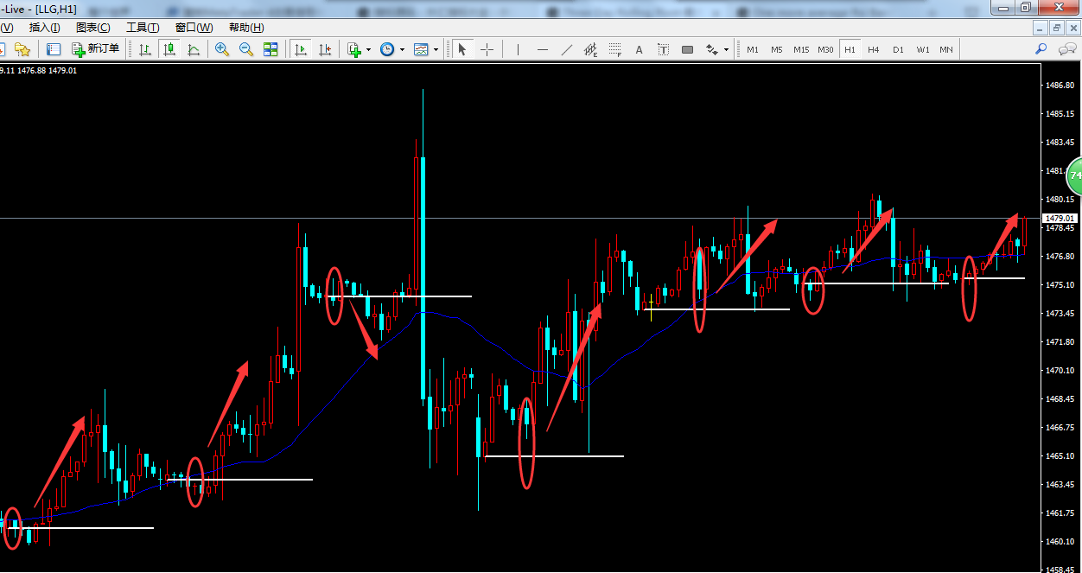Switch timeframe to M1

click(753, 49)
